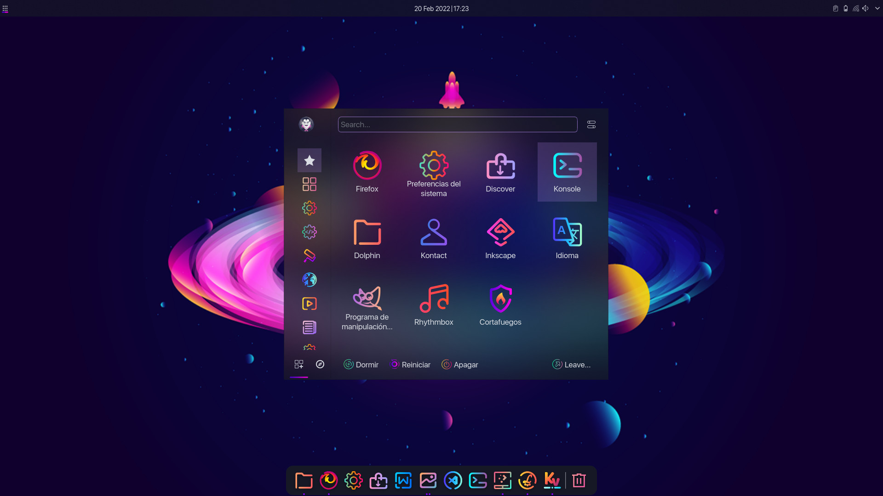
Task: Click the Apagar shutdown button
Action: [460, 365]
